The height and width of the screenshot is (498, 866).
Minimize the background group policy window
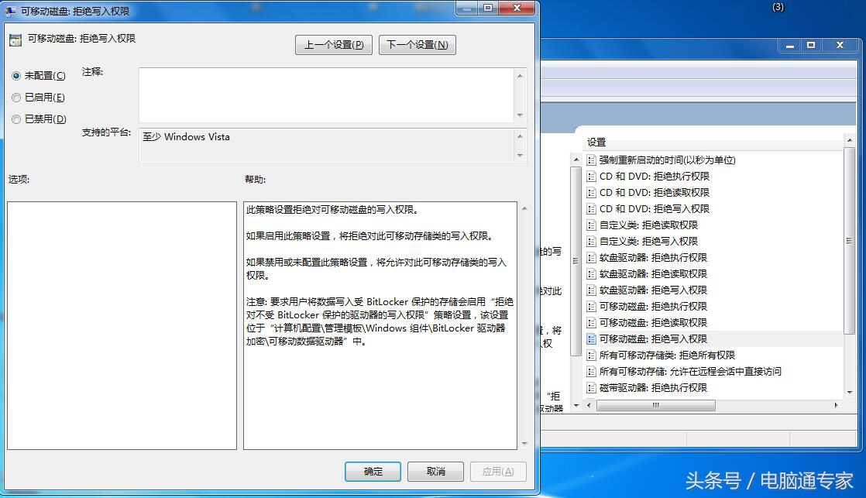[x=790, y=45]
